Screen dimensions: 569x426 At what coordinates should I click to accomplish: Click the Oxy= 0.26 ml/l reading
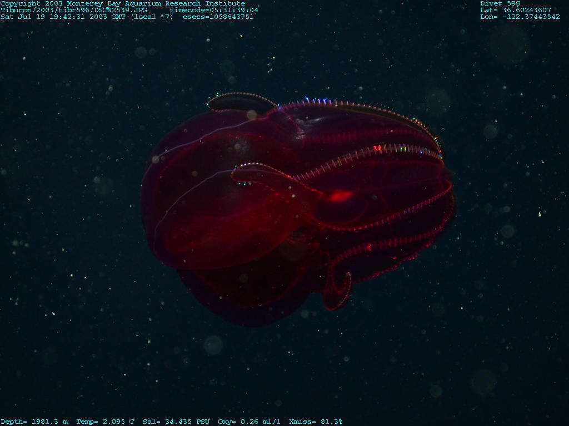point(249,422)
